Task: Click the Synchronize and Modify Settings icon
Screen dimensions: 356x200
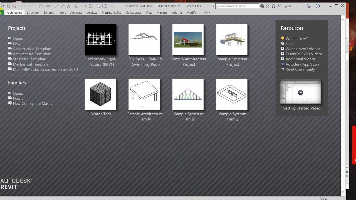Action: (14, 6)
